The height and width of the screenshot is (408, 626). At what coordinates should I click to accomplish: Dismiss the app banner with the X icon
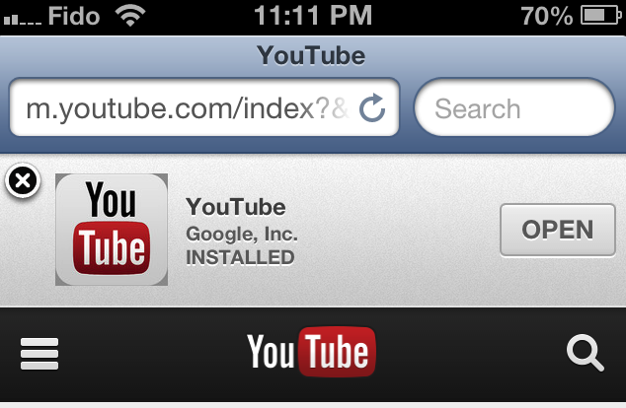tap(23, 180)
